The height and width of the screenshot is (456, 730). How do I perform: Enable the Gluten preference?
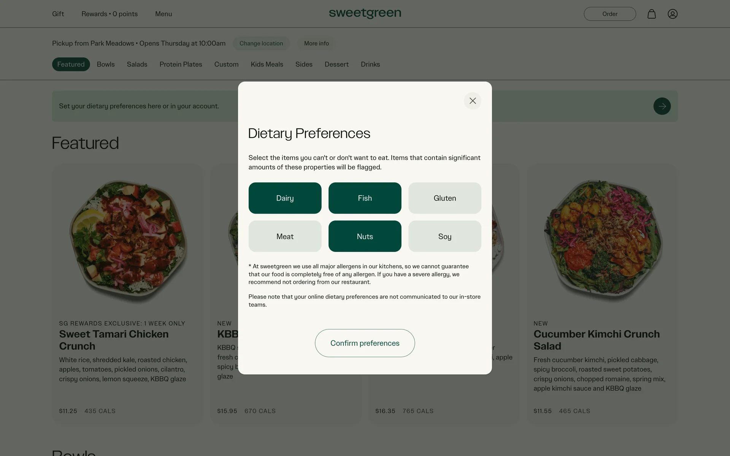pos(444,198)
